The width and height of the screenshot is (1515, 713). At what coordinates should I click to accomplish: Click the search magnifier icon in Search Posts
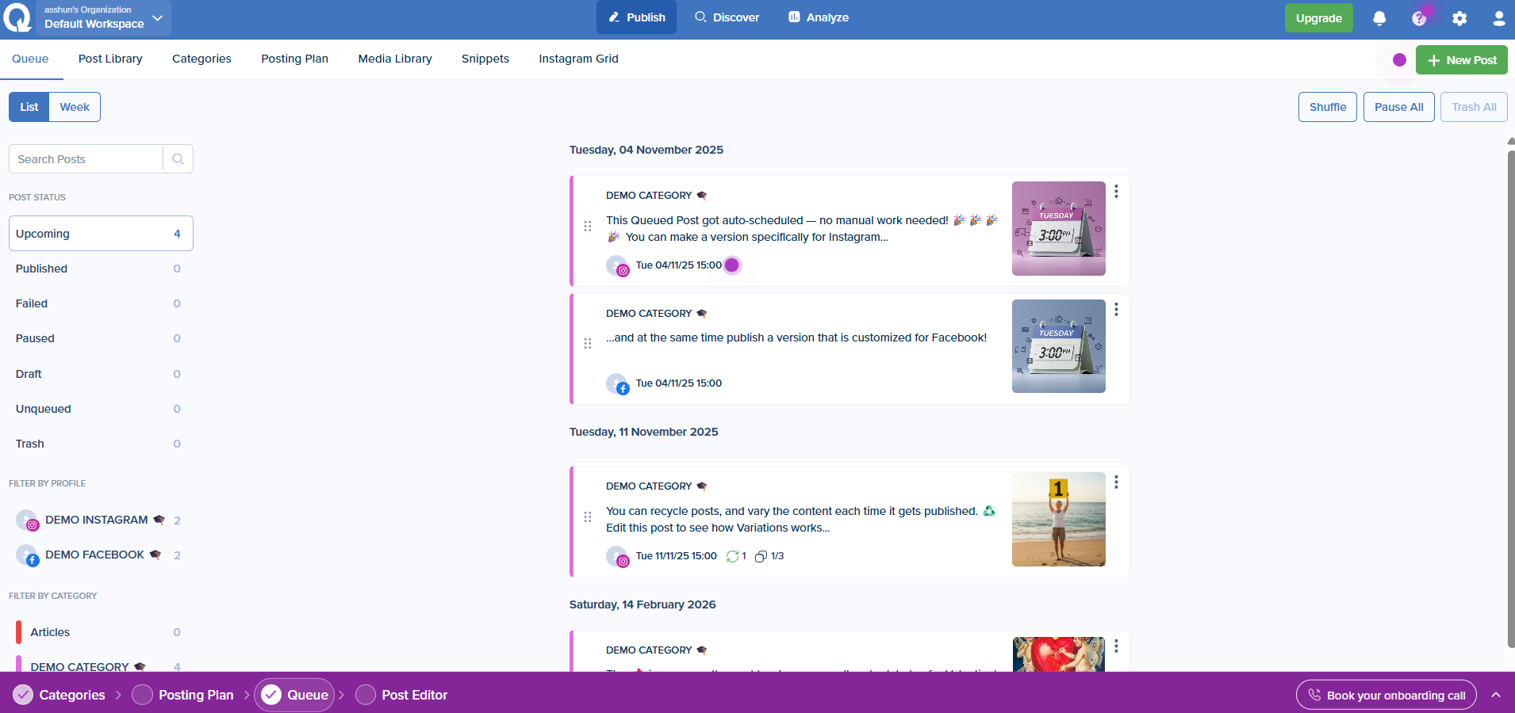[178, 159]
